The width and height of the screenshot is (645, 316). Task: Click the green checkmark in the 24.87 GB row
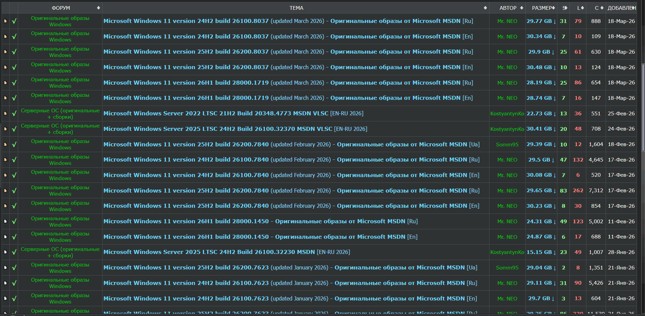(14, 237)
